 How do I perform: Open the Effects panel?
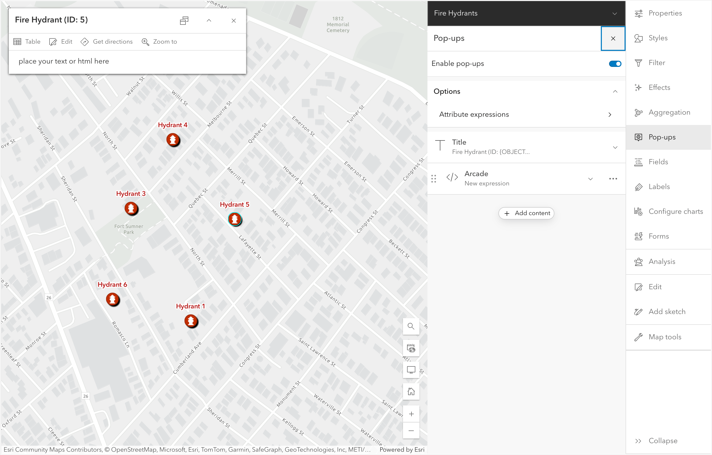click(x=659, y=87)
